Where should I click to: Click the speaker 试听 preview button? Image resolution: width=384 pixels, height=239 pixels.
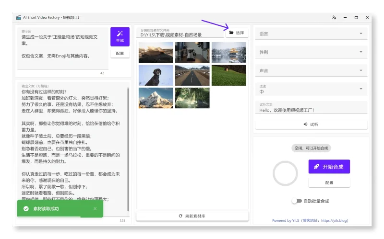[x=311, y=124]
